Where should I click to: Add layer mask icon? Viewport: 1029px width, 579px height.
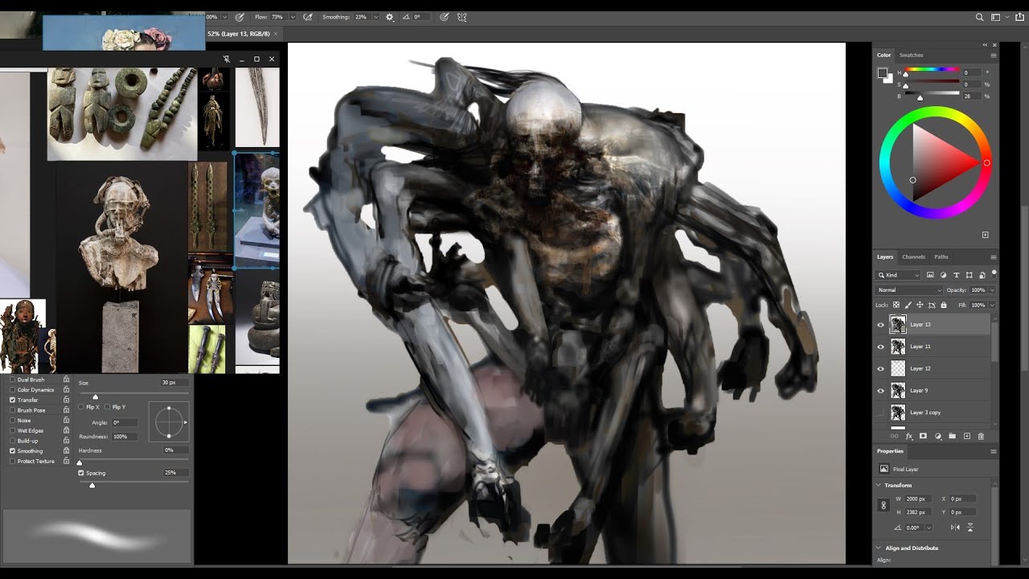923,436
